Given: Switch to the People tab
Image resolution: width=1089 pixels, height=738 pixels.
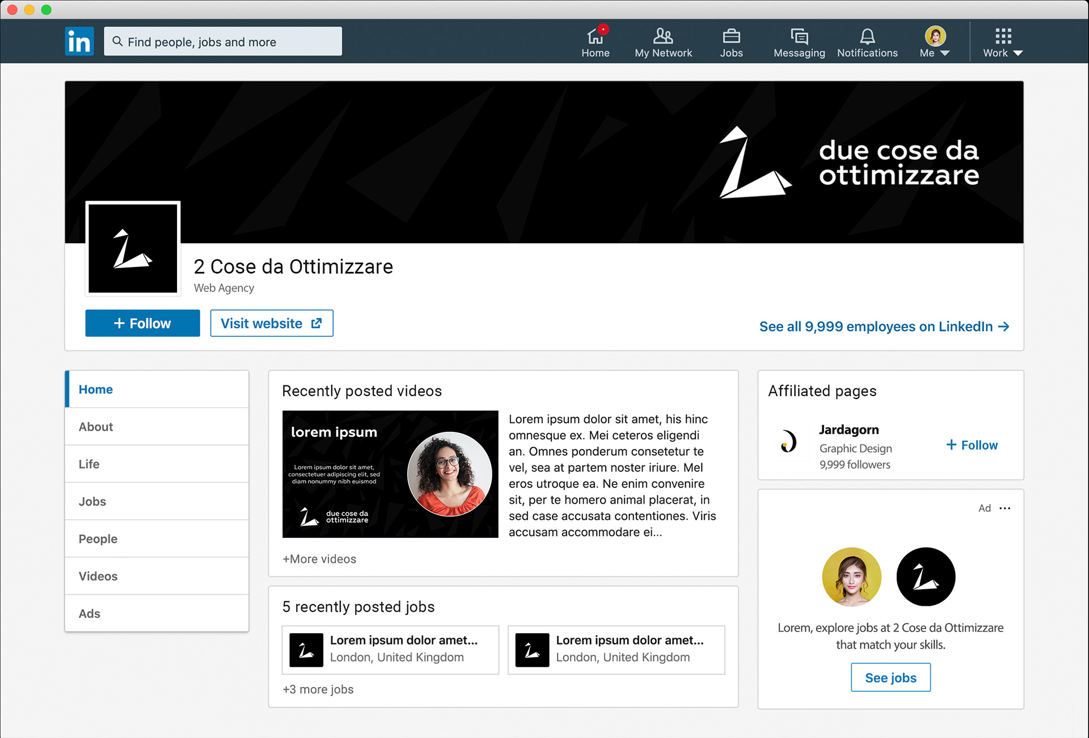Looking at the screenshot, I should [157, 539].
